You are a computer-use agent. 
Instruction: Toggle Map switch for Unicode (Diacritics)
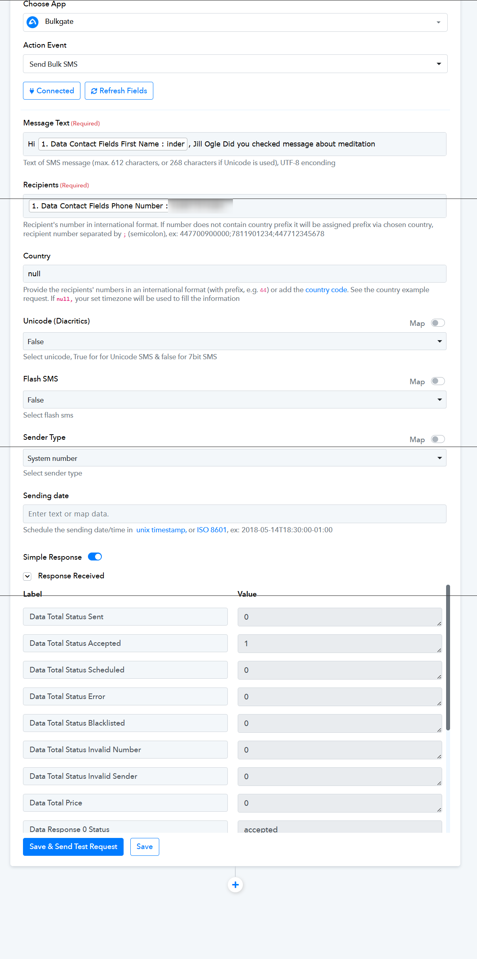click(x=438, y=323)
